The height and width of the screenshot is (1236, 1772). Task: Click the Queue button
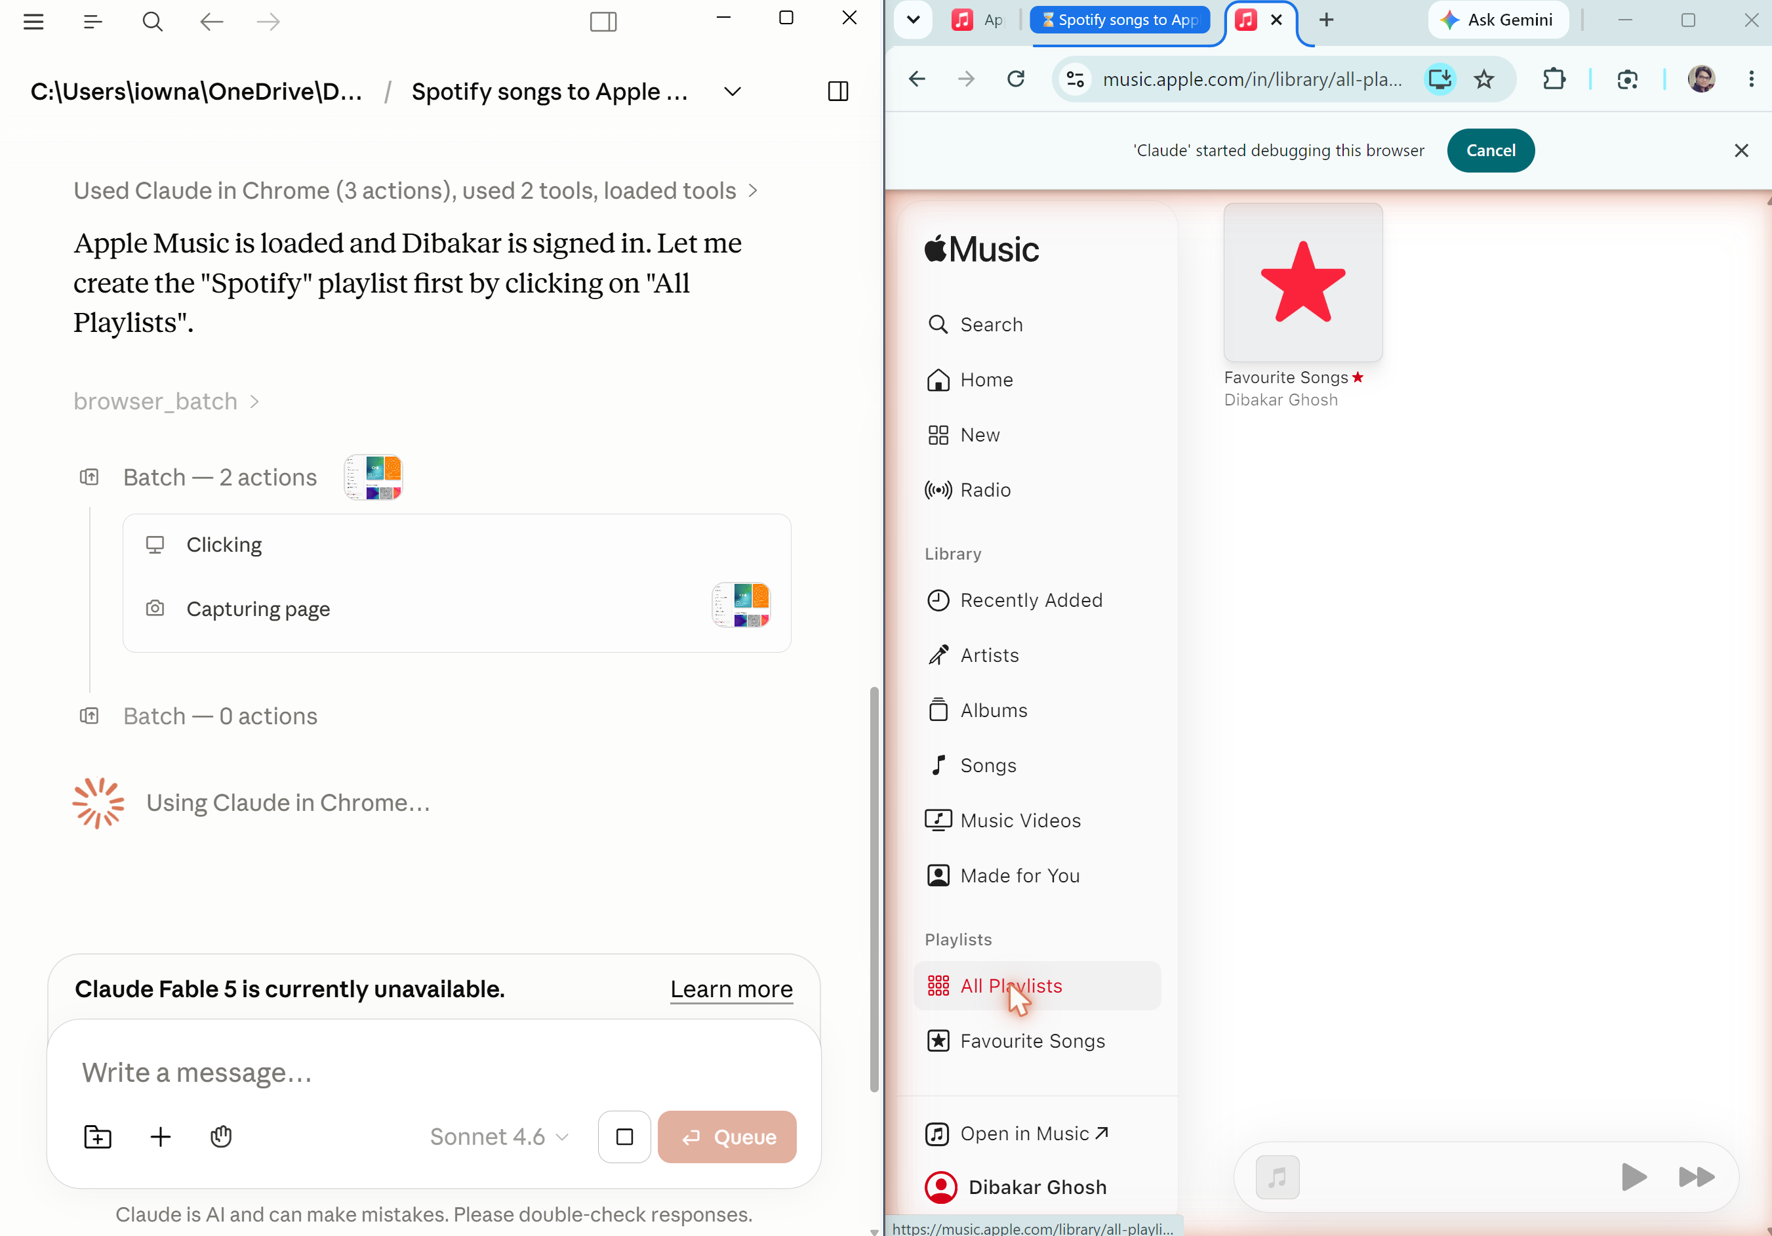[727, 1136]
